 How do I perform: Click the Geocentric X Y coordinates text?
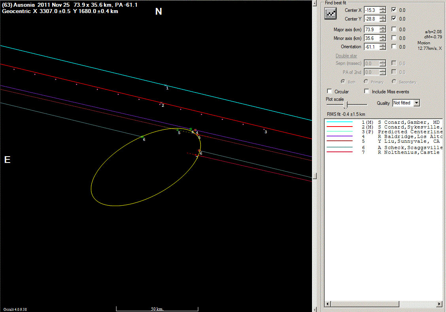coord(60,11)
